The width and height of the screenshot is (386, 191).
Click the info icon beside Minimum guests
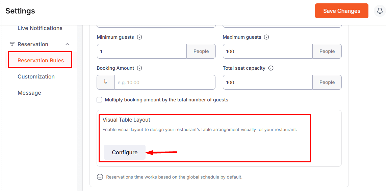pos(139,37)
